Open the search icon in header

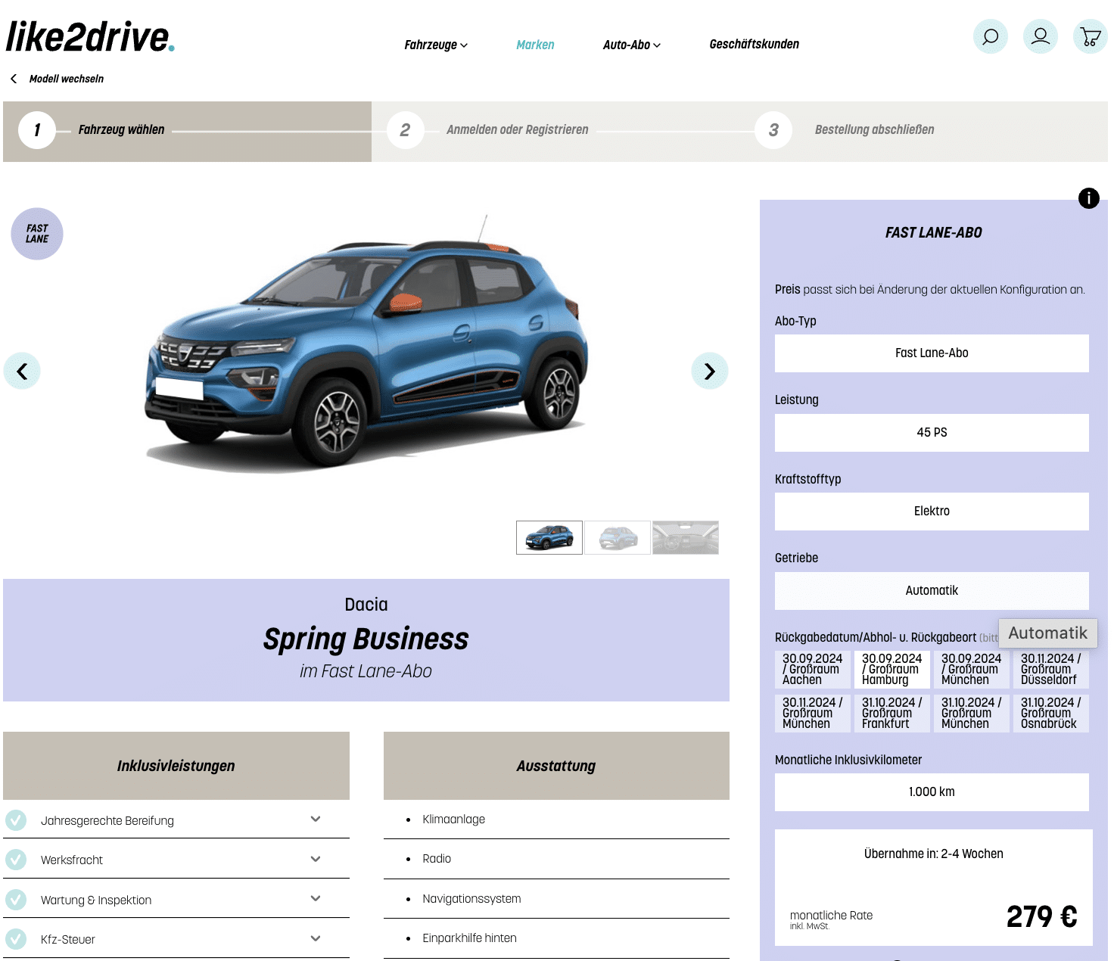pyautogui.click(x=990, y=36)
